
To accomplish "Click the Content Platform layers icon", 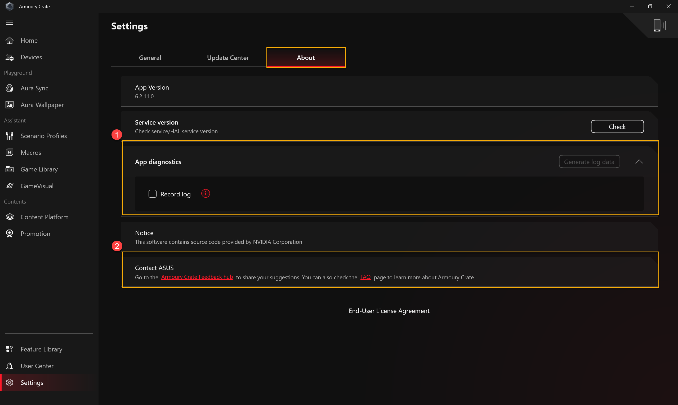I will pos(10,217).
